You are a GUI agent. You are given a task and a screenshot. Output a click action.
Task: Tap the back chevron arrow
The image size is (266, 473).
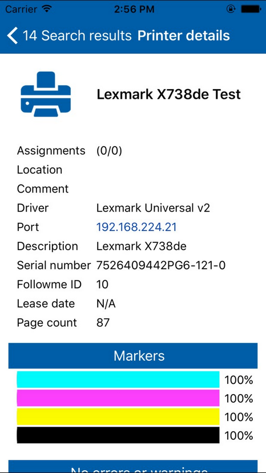pos(13,35)
